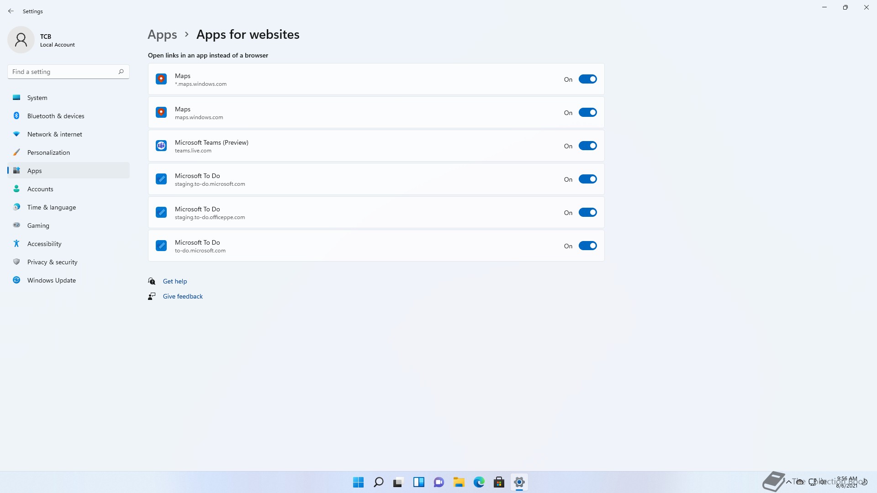This screenshot has width=877, height=493.
Task: Show hidden system tray icons
Action: [788, 482]
